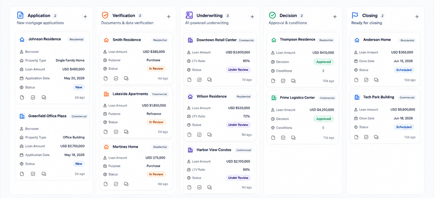The height and width of the screenshot is (198, 434).
Task: Add a new card to Application column
Action: tap(85, 17)
